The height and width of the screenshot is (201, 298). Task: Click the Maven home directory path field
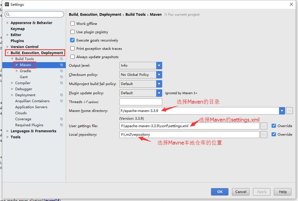[x=199, y=111]
